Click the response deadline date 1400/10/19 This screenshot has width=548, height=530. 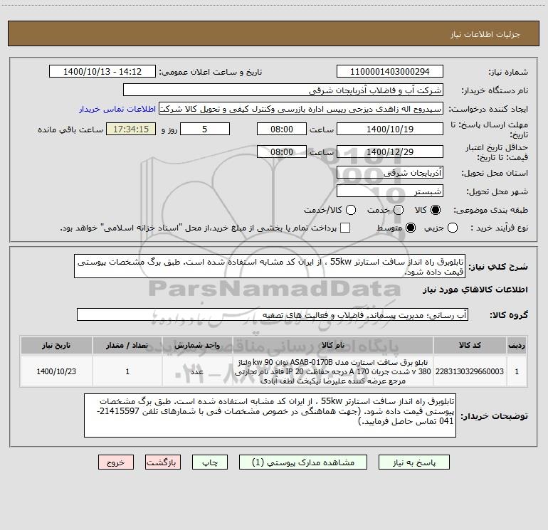(x=390, y=129)
